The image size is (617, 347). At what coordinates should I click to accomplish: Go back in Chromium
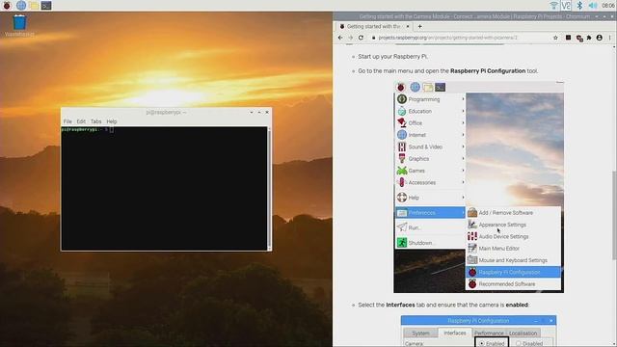pos(340,38)
